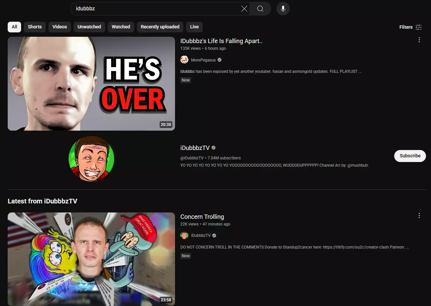Open the Filters options icon
Viewport: 431px width, 306px height.
tap(419, 27)
